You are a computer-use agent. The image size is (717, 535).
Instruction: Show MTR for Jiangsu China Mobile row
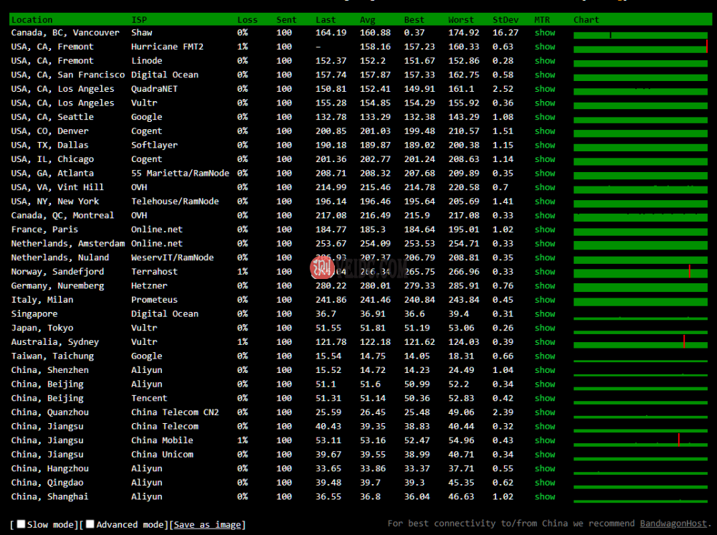coord(545,440)
